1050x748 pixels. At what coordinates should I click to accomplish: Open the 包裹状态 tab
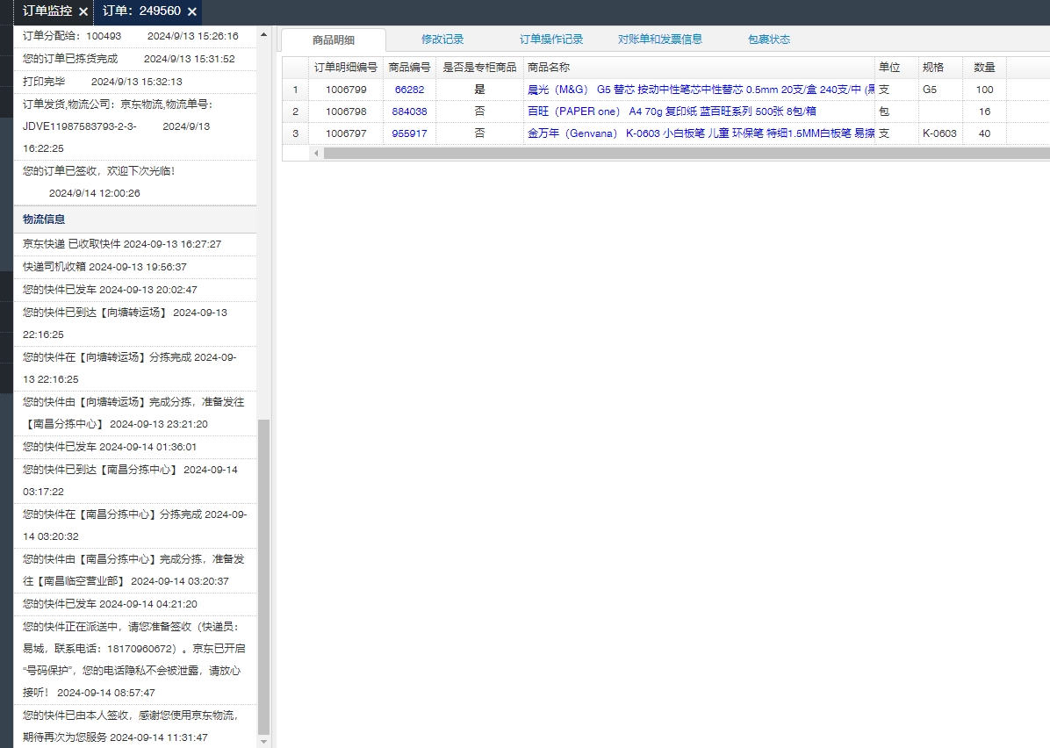tap(769, 40)
